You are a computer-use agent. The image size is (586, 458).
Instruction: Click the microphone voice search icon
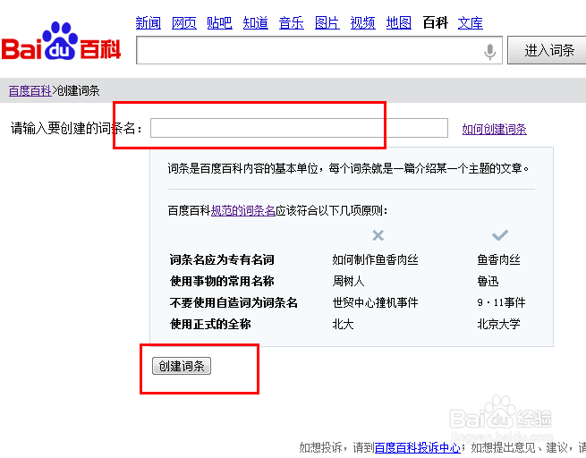pyautogui.click(x=489, y=51)
